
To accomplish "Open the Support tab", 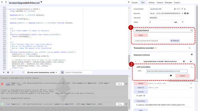I will (x=177, y=2).
